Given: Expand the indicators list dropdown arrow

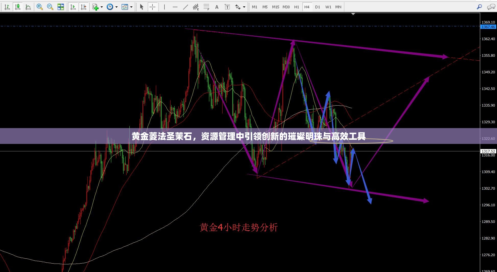Looking at the screenshot, I should pos(102,7).
